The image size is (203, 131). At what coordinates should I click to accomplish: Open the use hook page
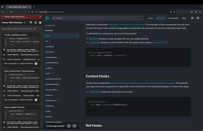click(47, 41)
